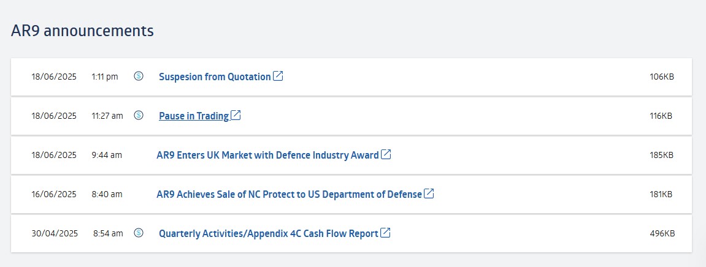Click external-link icon next to Pause in Trading
The width and height of the screenshot is (706, 267).
coord(236,115)
